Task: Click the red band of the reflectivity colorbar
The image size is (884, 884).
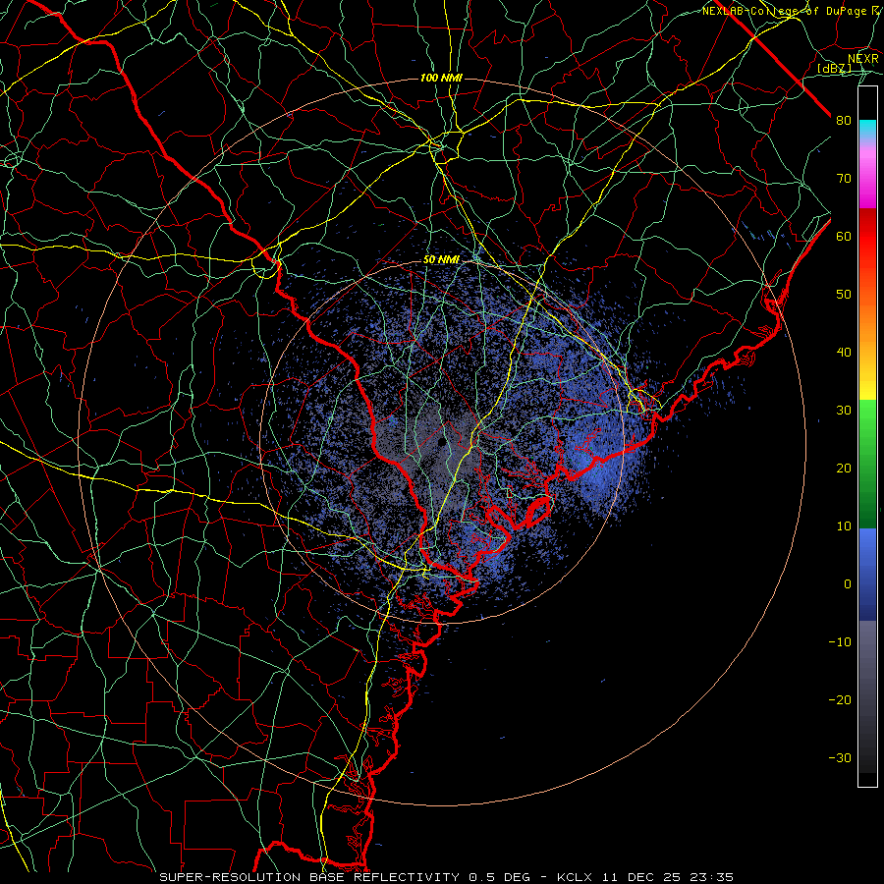Action: [867, 237]
